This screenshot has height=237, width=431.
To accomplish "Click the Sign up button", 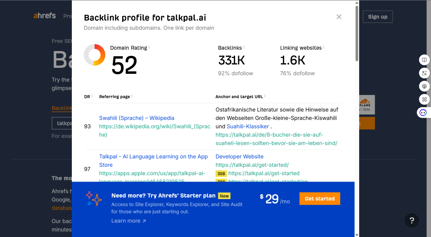I will [x=378, y=17].
